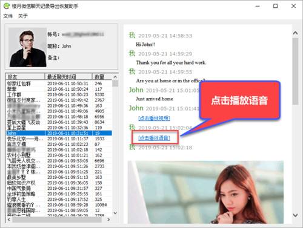Click the count cell 142
This screenshot has height=228, width=303.
(98, 150)
